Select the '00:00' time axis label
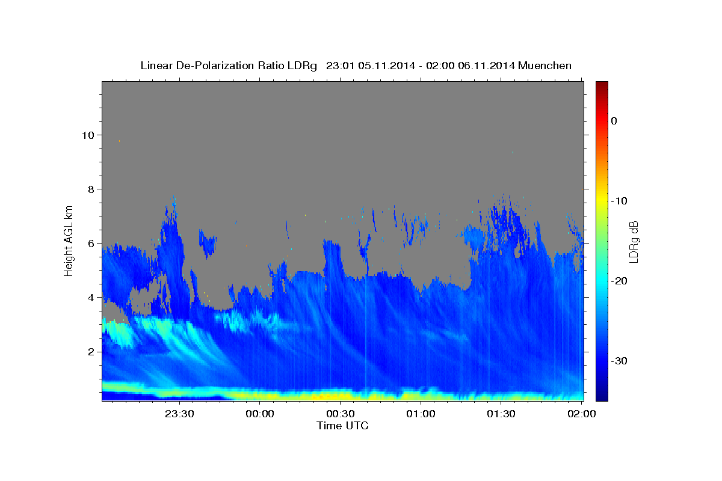This screenshot has height=481, width=722. [260, 414]
